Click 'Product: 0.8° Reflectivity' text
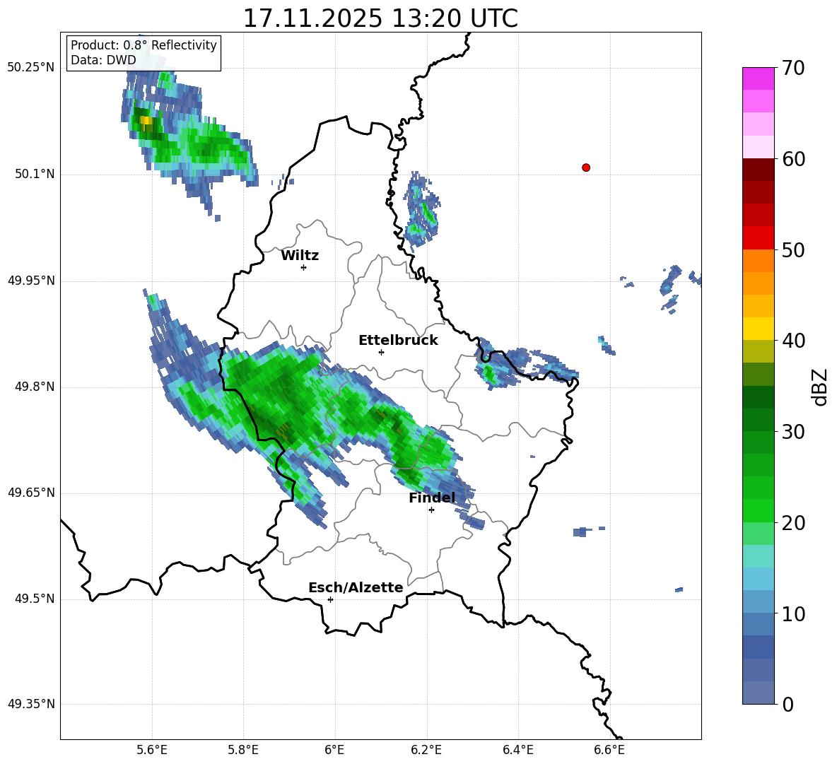This screenshot has width=837, height=764. tap(144, 45)
